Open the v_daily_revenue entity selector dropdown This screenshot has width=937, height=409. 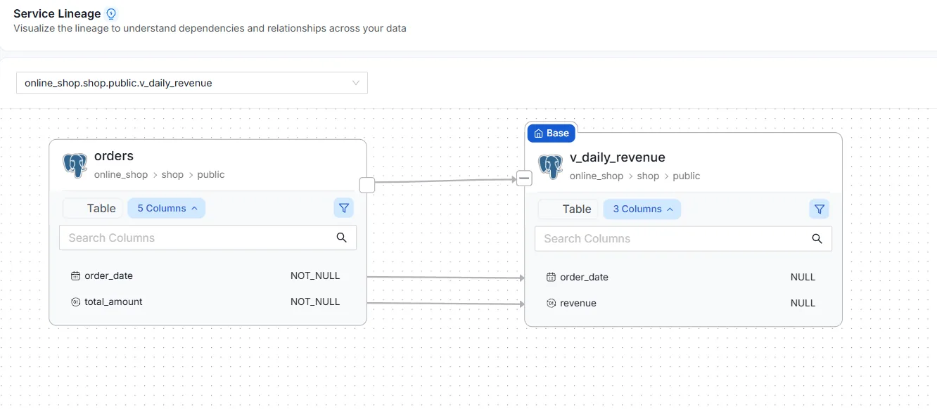pyautogui.click(x=191, y=83)
